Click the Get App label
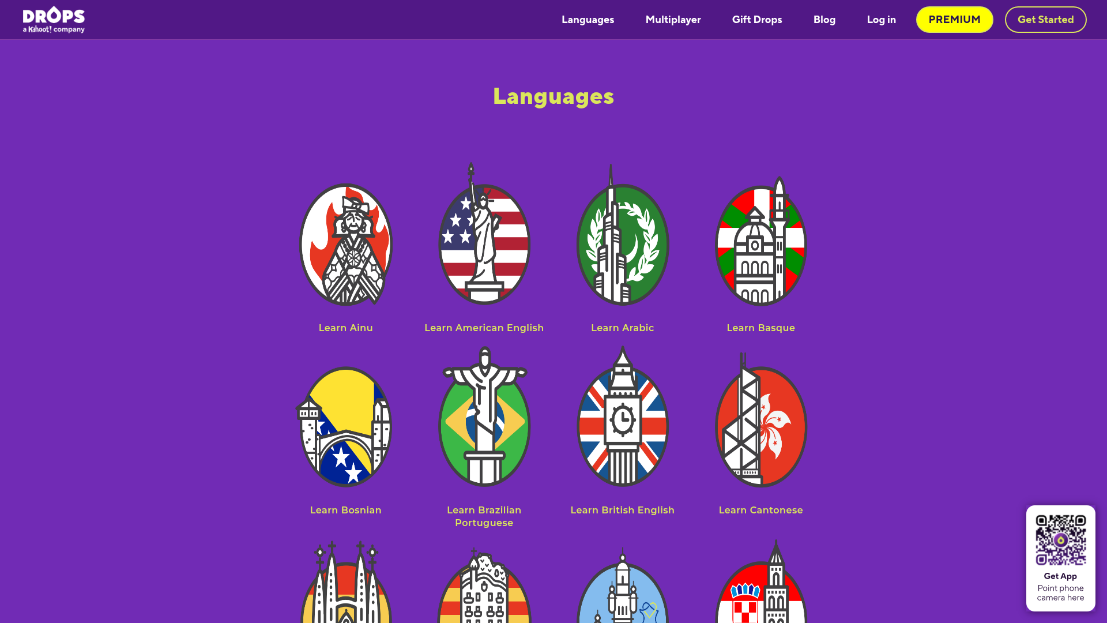1107x623 pixels. click(1060, 576)
